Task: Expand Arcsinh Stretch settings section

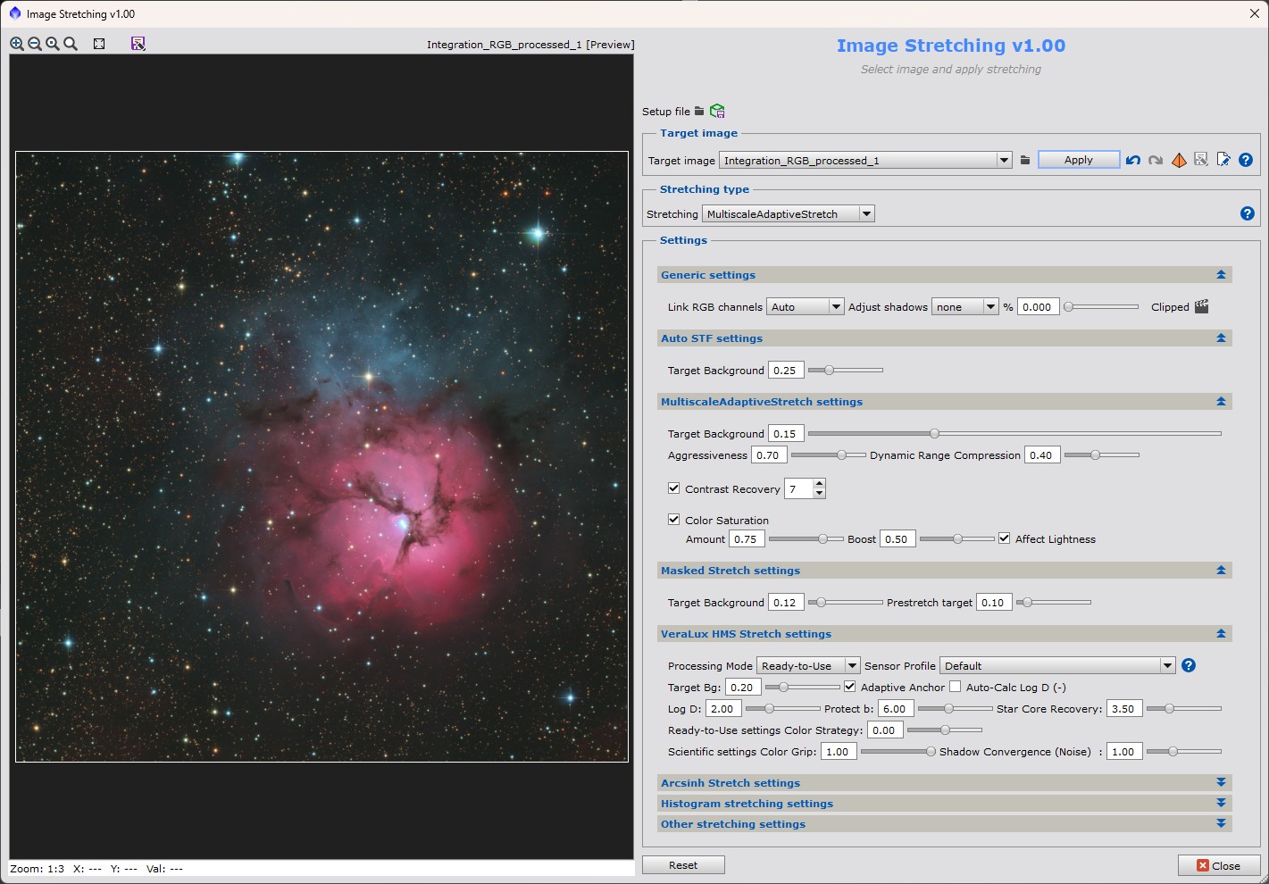Action: point(1220,782)
